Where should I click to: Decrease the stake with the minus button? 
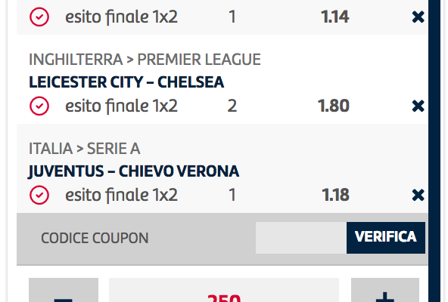pos(64,290)
